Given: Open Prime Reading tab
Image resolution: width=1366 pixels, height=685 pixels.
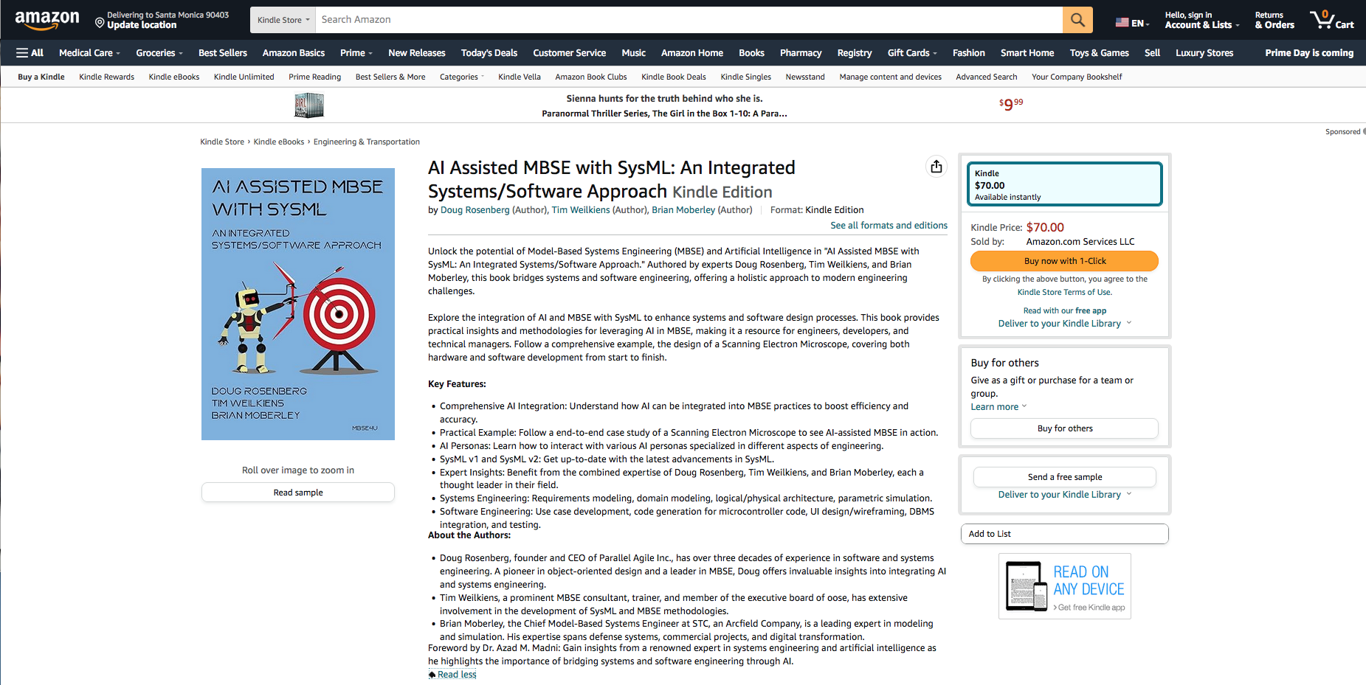Looking at the screenshot, I should (x=315, y=77).
